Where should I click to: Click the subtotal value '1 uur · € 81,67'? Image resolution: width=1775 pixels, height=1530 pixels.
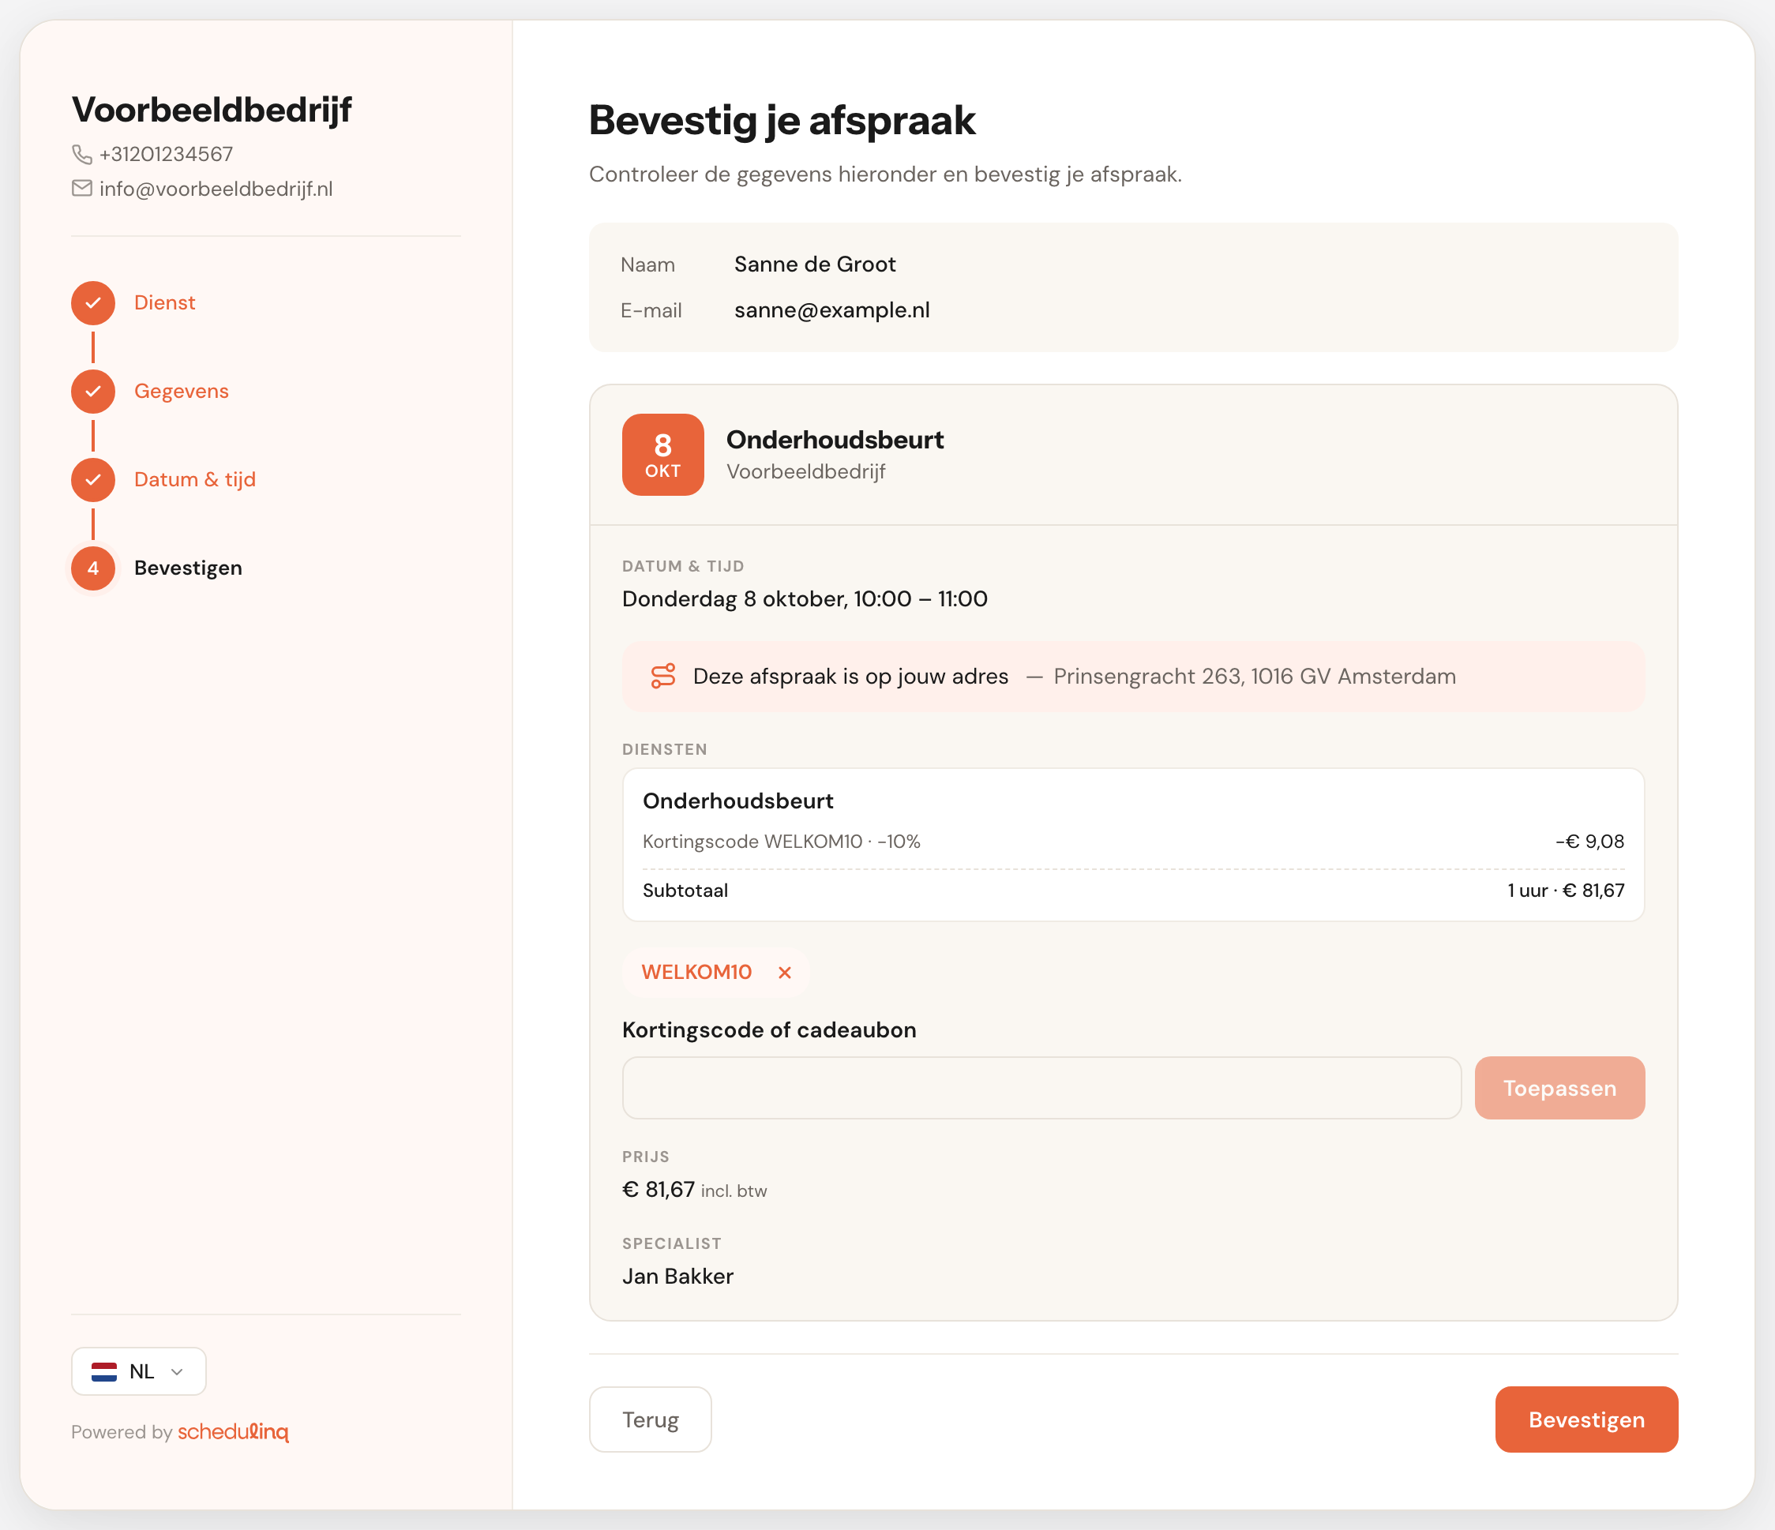[1566, 890]
